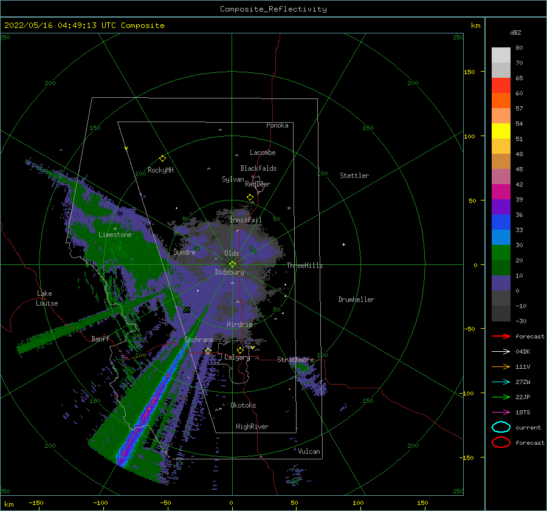Image resolution: width=547 pixels, height=511 pixels.
Task: Click the Didsbury town label
Action: tap(230, 272)
